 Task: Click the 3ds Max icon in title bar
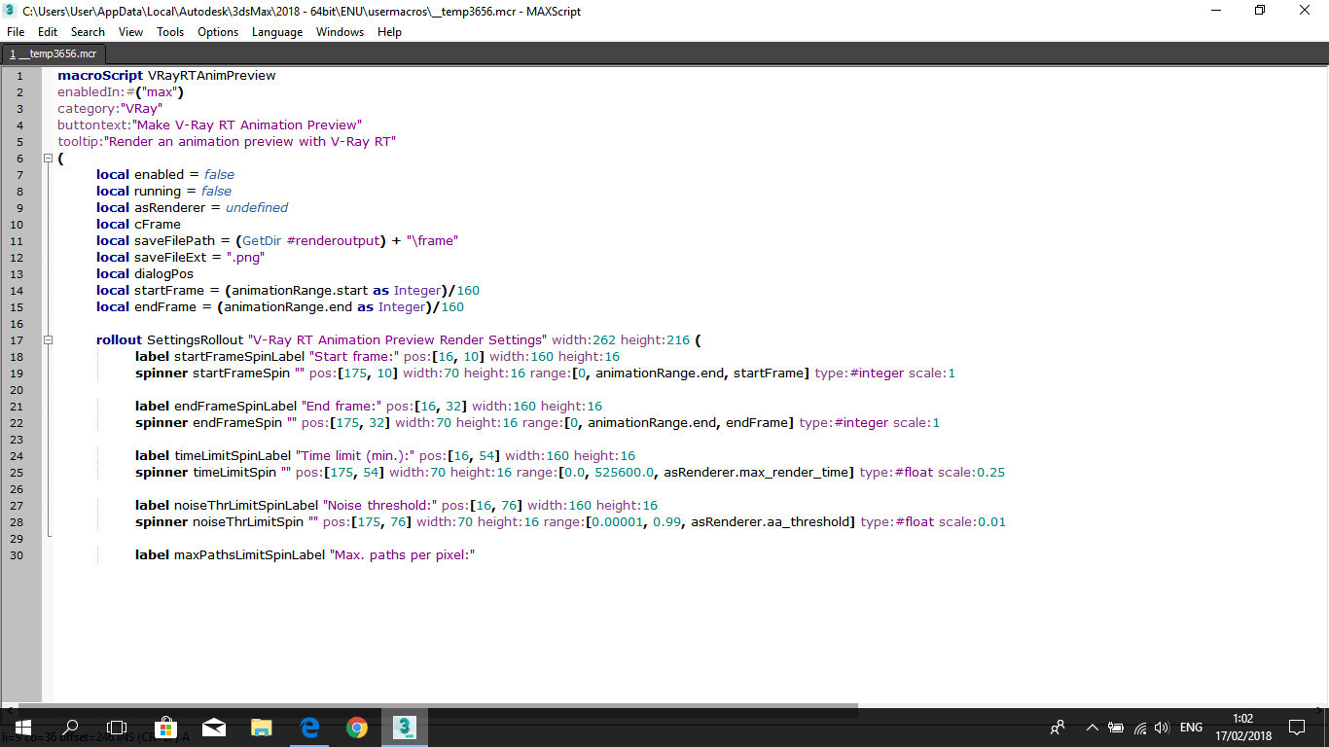[11, 11]
